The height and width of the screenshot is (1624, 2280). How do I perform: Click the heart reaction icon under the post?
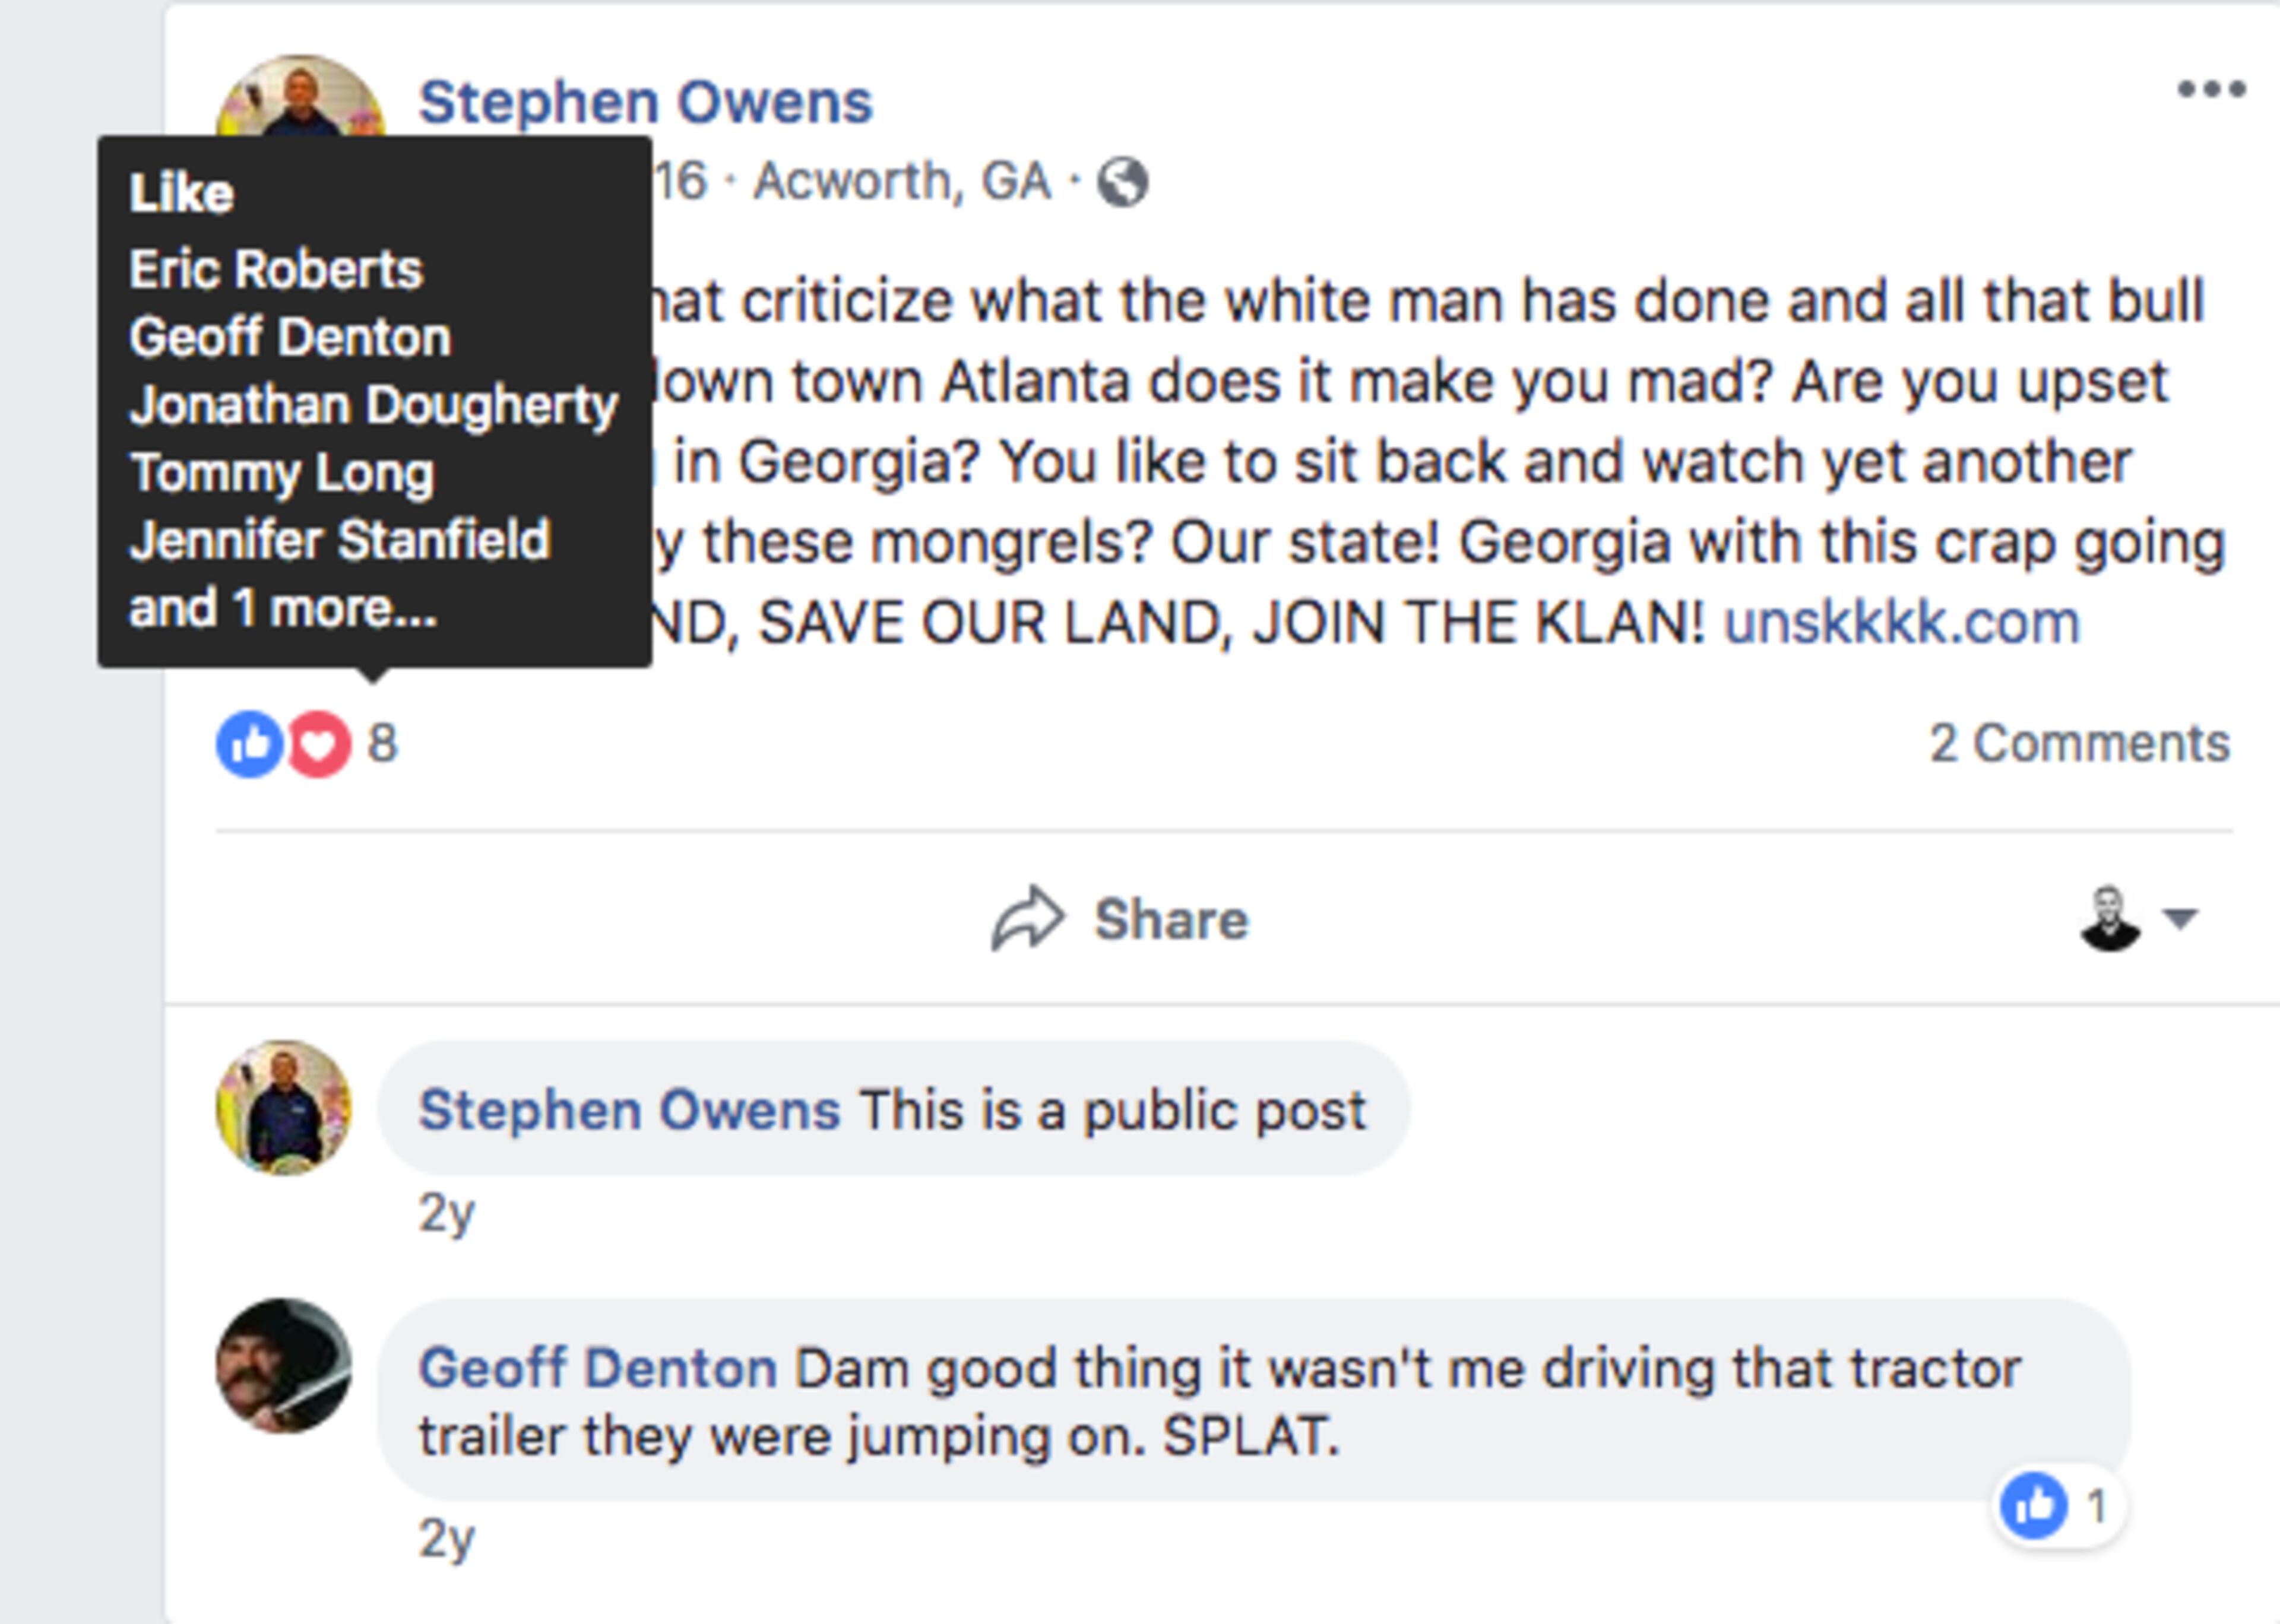[319, 744]
